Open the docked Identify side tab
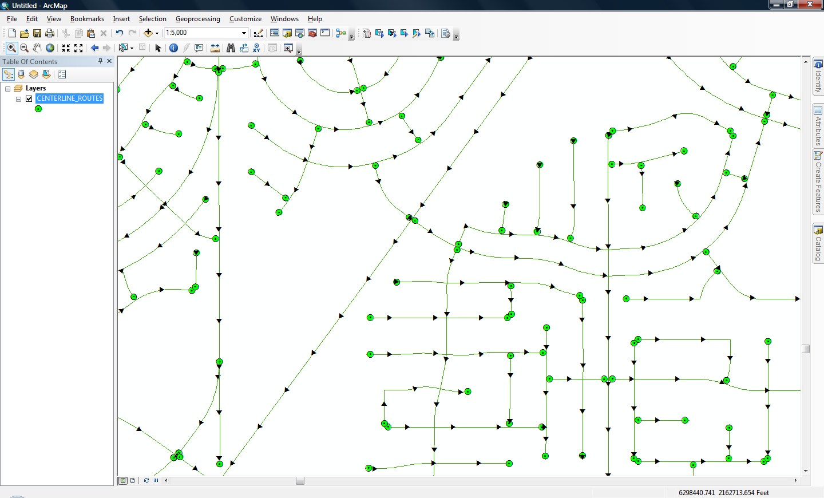 pyautogui.click(x=818, y=77)
